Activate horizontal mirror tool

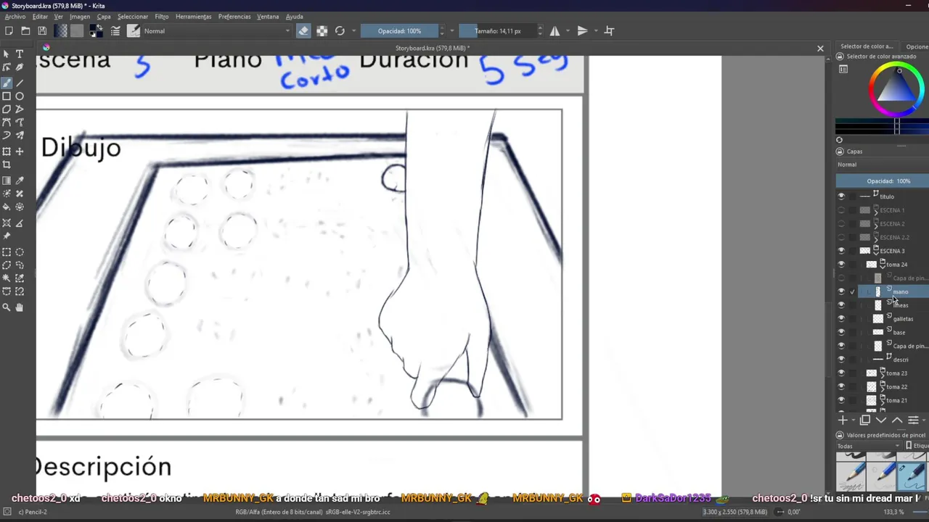[554, 30]
